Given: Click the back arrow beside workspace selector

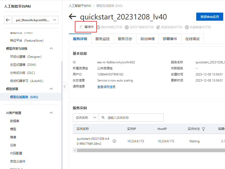Looking at the screenshot, I should (x=8, y=20).
